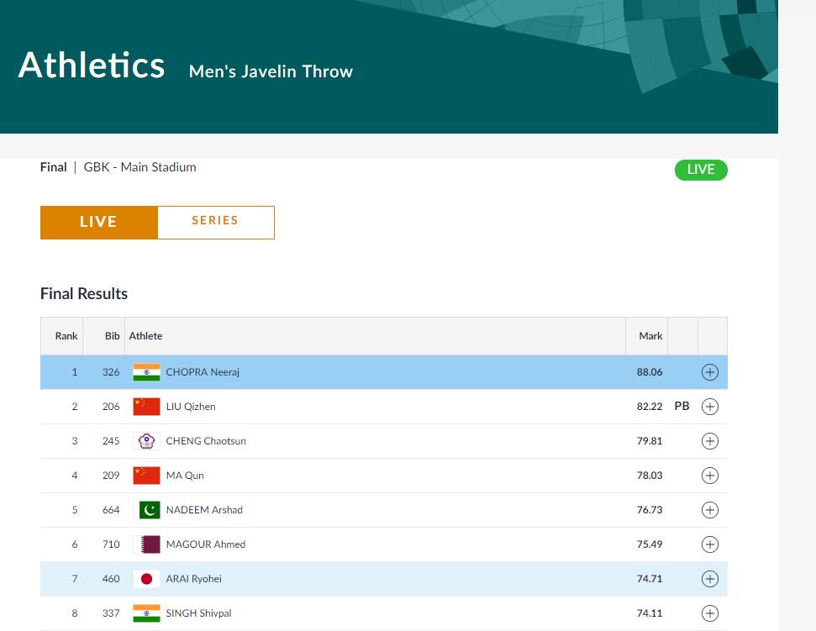Click bib number 664
Viewport: 816px width, 631px height.
pos(111,510)
